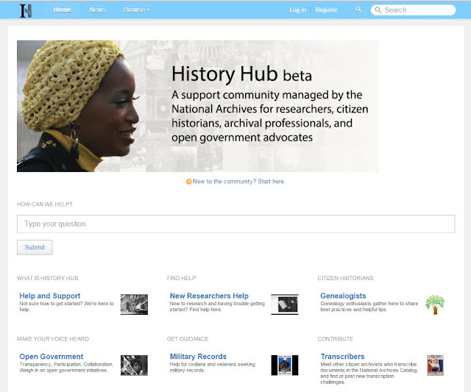This screenshot has width=471, height=392.
Task: Expand the Browse dropdown menu
Action: tap(137, 10)
